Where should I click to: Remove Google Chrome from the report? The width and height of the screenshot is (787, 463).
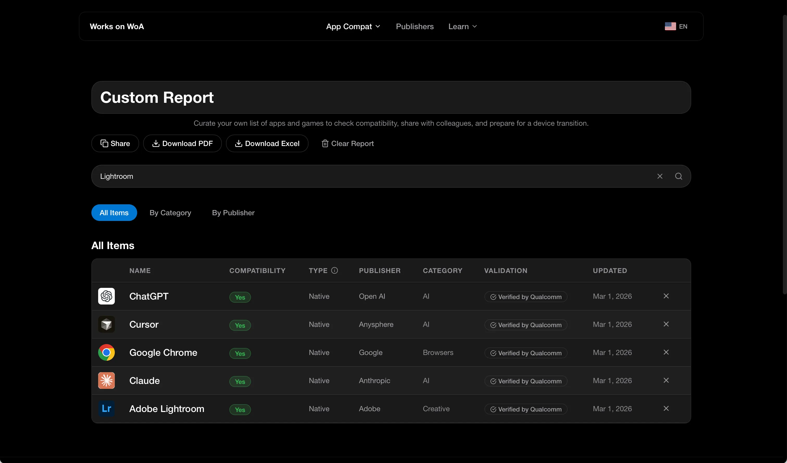(666, 352)
